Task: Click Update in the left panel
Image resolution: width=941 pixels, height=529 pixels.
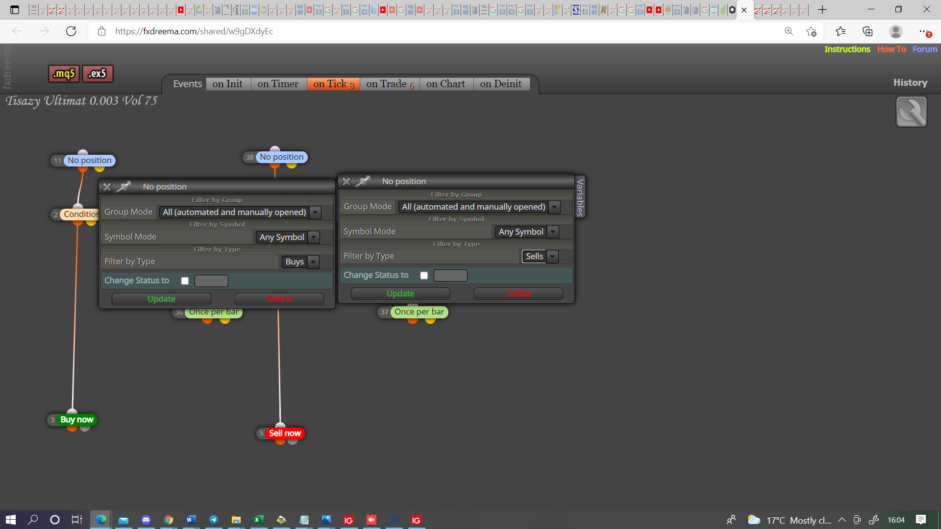Action: tap(161, 299)
